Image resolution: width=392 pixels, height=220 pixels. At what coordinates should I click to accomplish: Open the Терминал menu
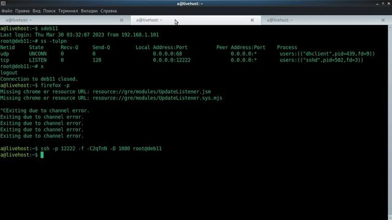pyautogui.click(x=68, y=11)
